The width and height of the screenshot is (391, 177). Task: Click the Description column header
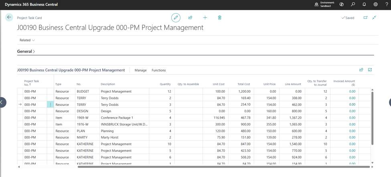[x=108, y=84]
